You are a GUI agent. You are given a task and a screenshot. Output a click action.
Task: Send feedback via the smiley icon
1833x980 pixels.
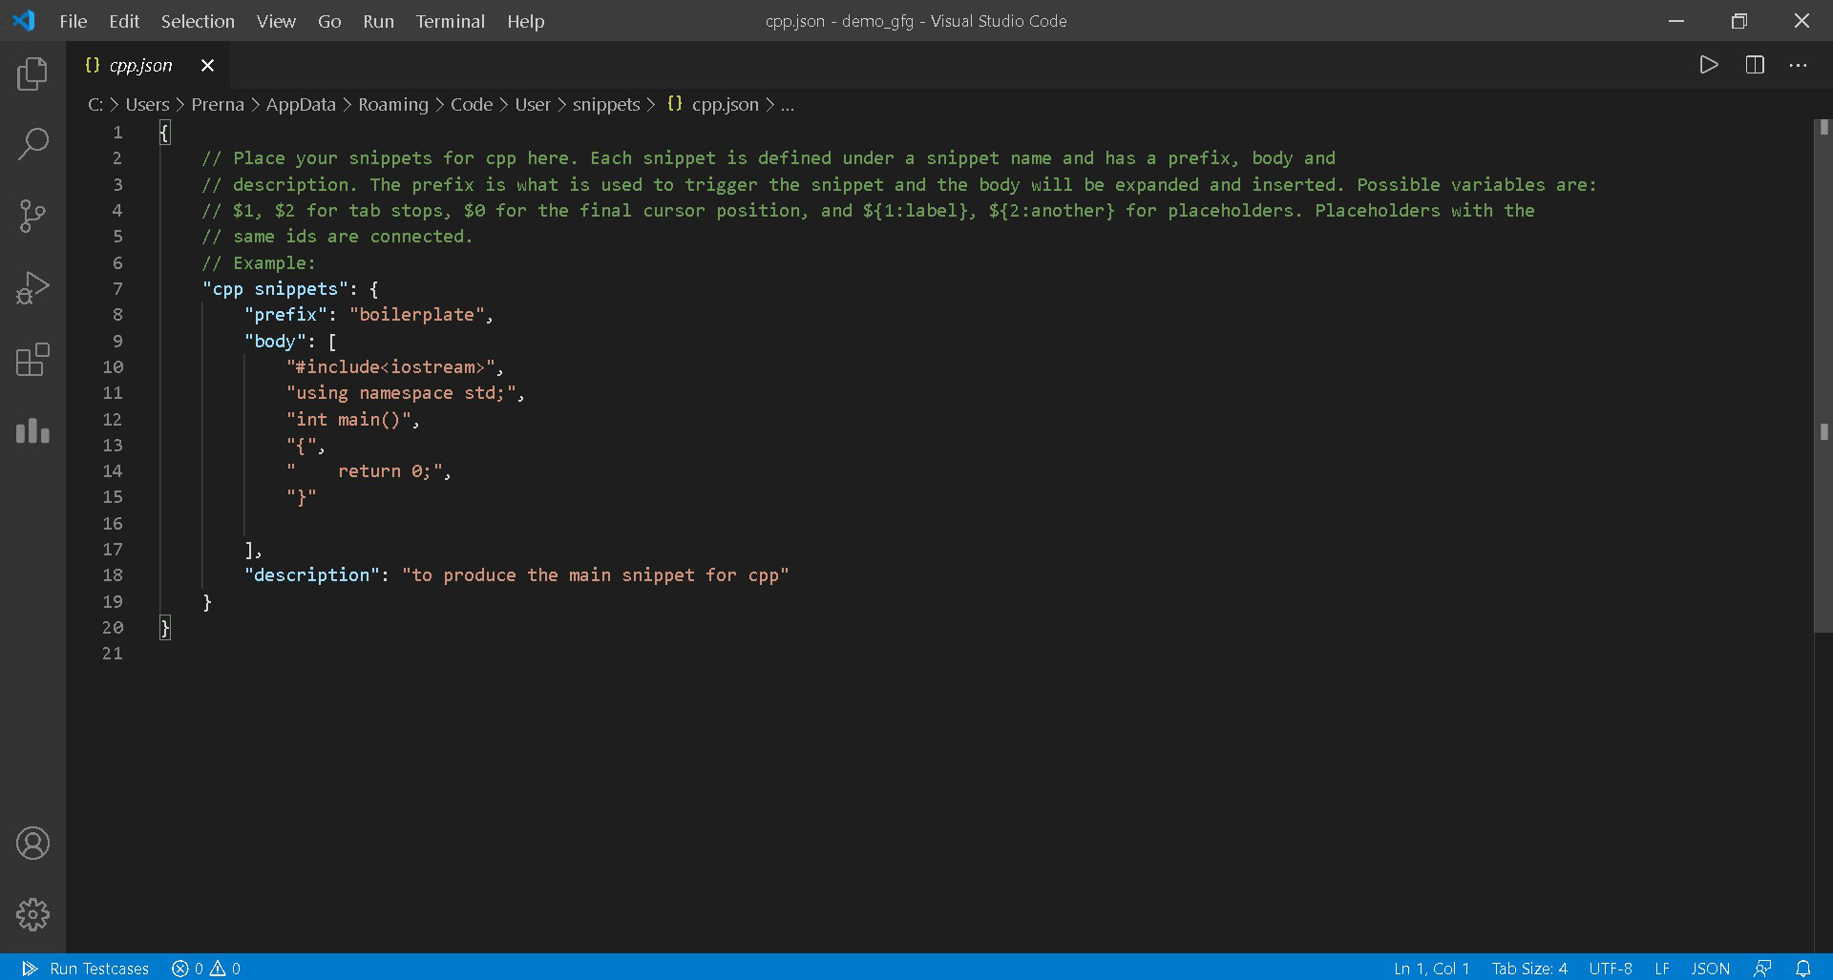tap(1765, 968)
